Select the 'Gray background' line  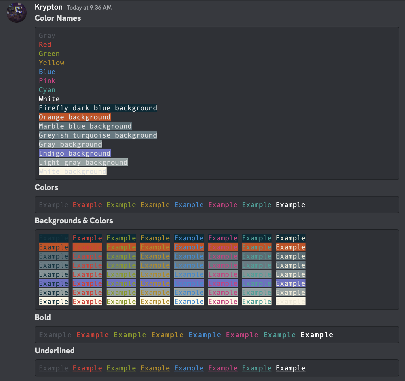[x=71, y=144]
